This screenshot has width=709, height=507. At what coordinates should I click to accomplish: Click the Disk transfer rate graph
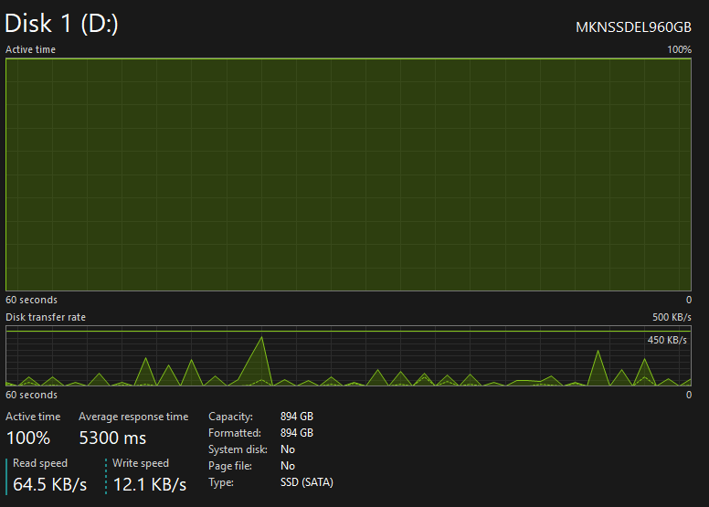[348, 356]
